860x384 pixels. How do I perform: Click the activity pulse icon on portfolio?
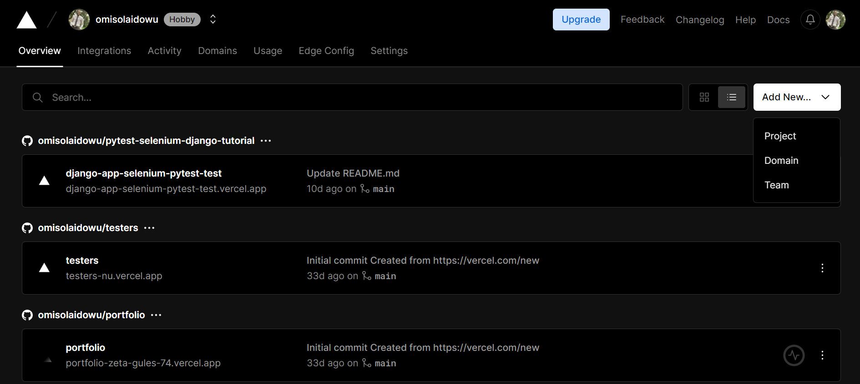coord(794,355)
